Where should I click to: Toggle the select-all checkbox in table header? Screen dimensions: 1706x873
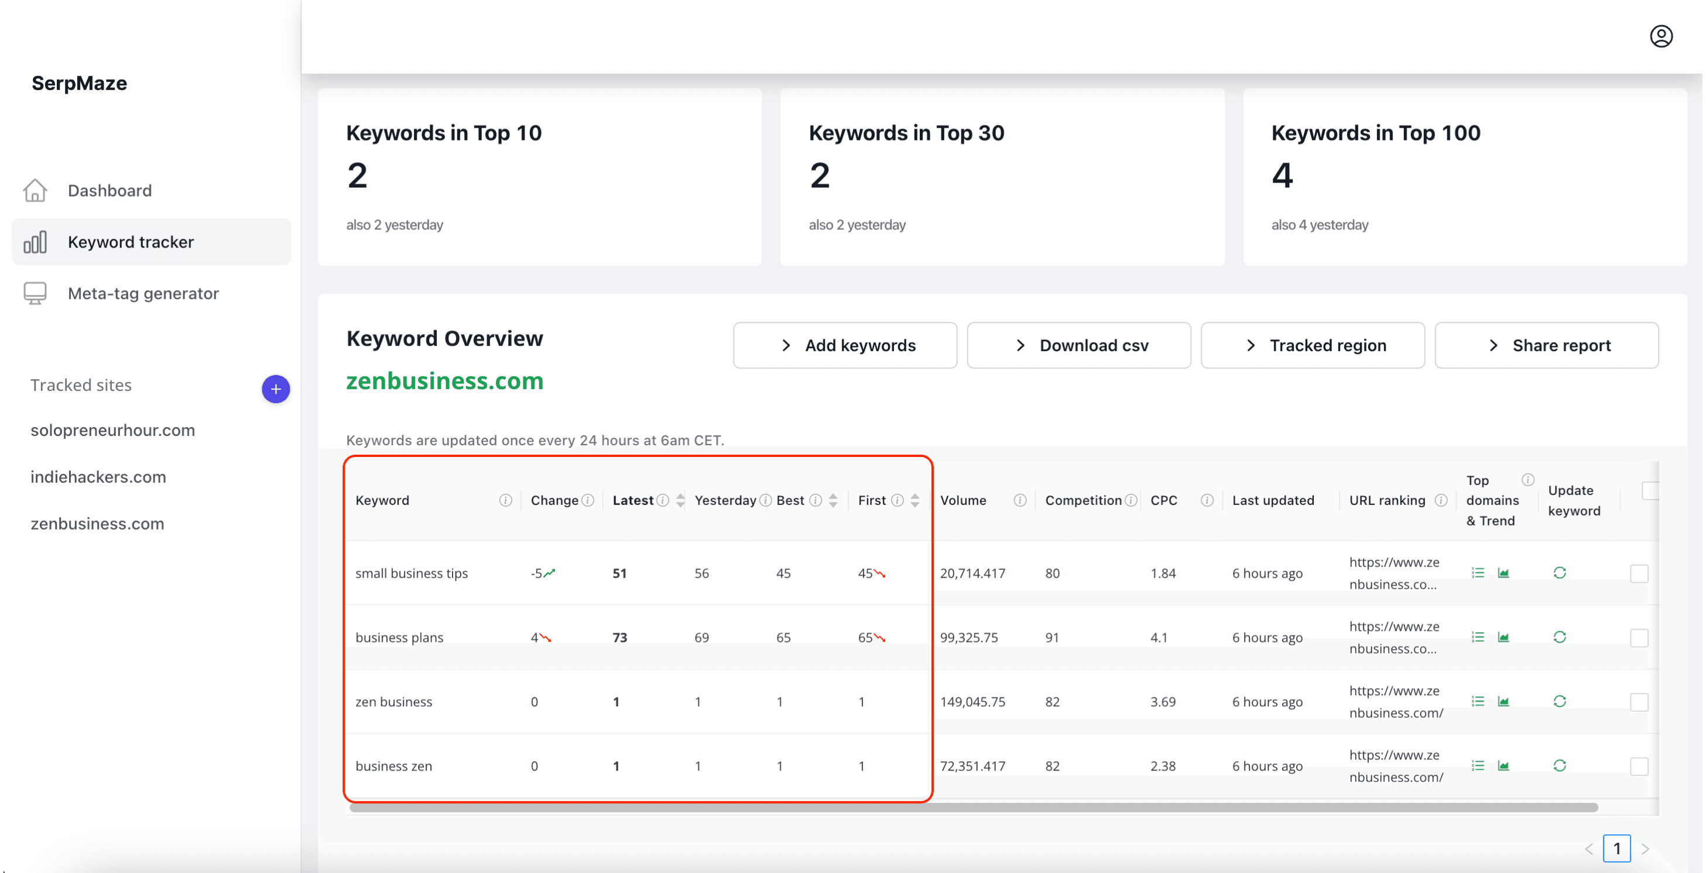coord(1650,491)
